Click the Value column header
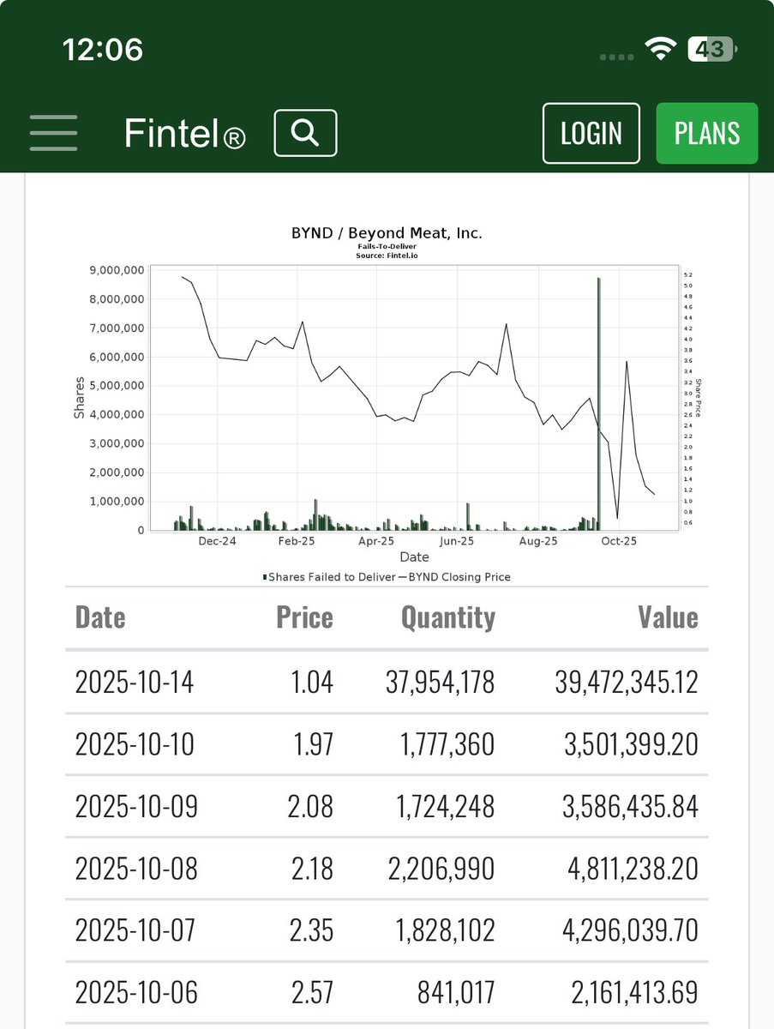 click(x=668, y=617)
